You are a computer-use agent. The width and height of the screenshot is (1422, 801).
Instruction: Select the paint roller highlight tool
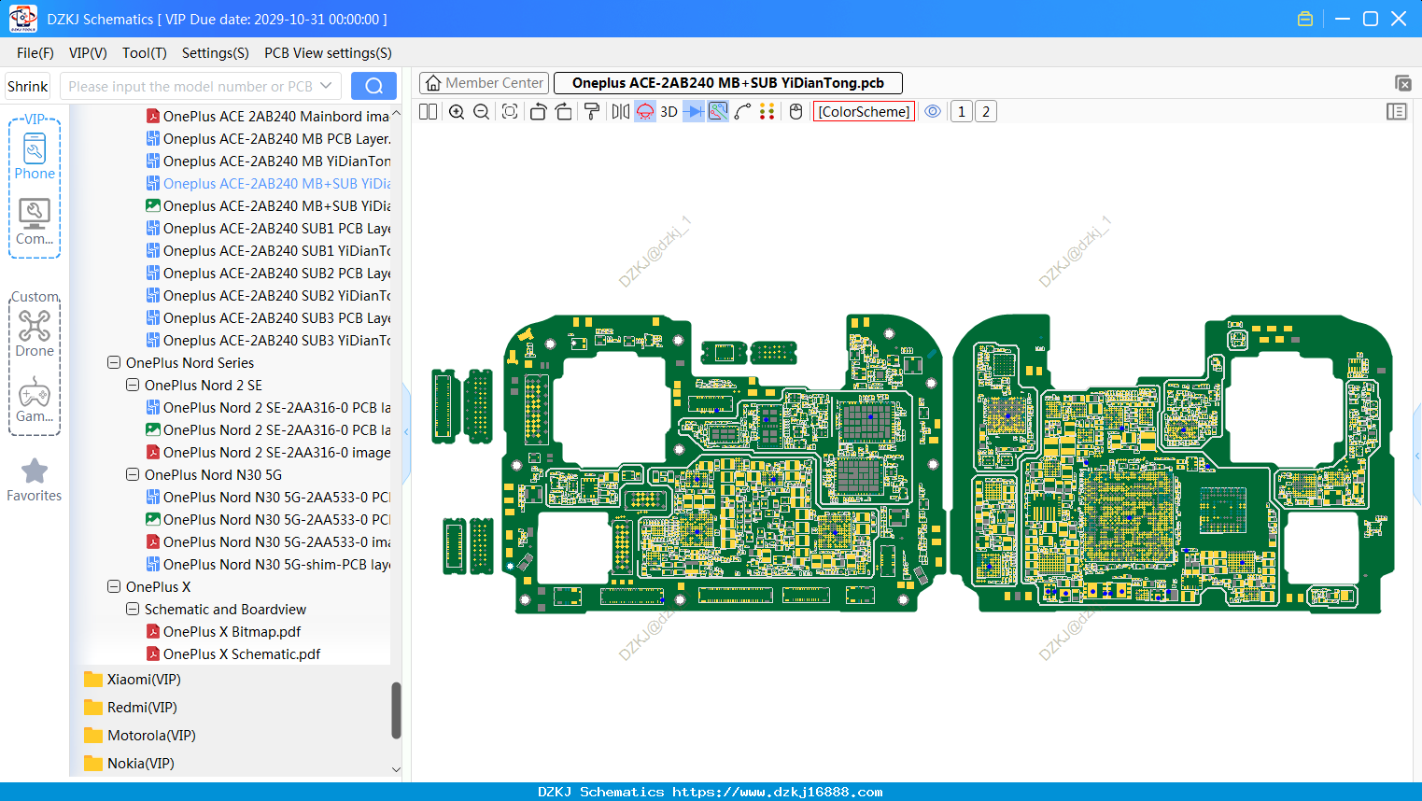pos(592,112)
